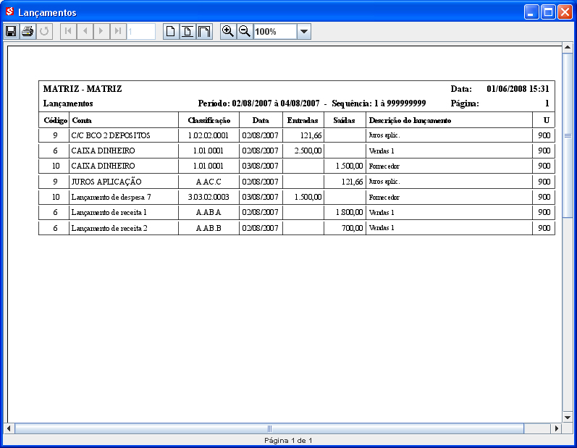Toggle fit width view
This screenshot has width=577, height=448.
(x=204, y=31)
